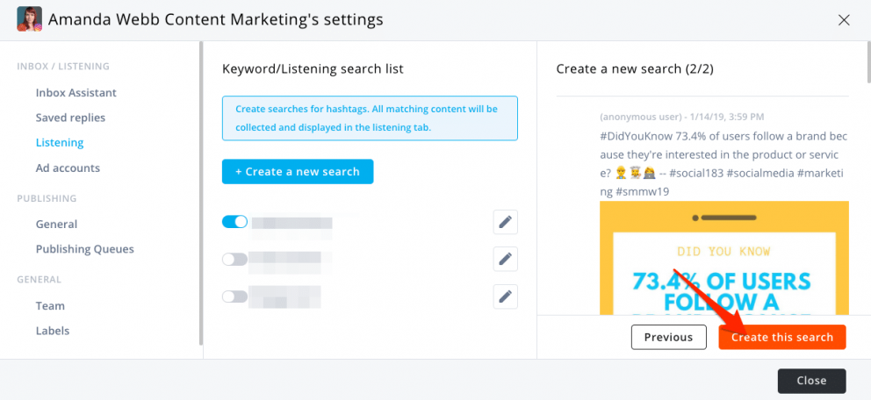871x400 pixels.
Task: Open Team settings
Action: pyautogui.click(x=50, y=305)
